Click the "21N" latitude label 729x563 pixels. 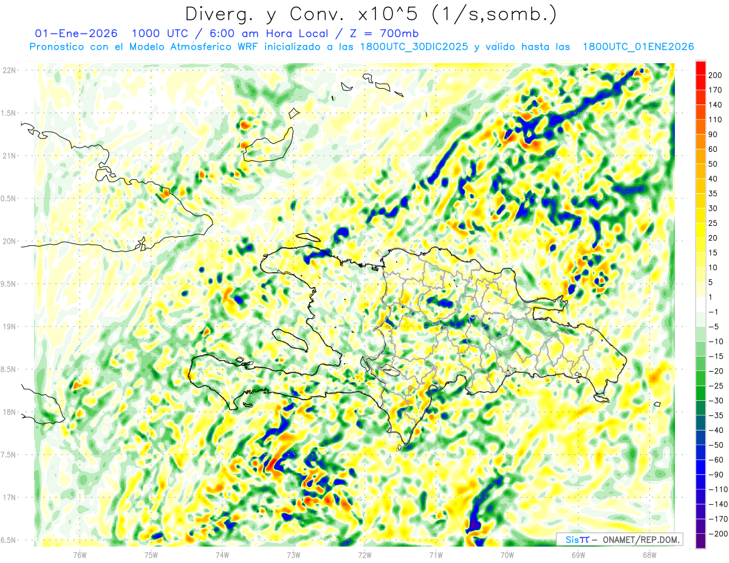click(x=9, y=156)
